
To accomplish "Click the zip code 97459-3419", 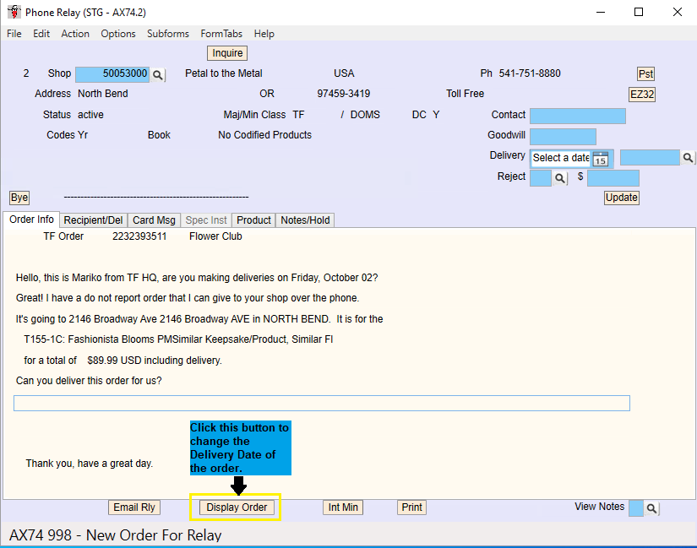I will coord(343,94).
